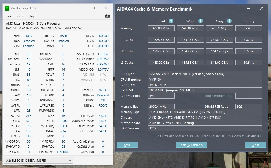
Task: Click the FCLK value 2000.00
Action: click(x=103, y=41)
